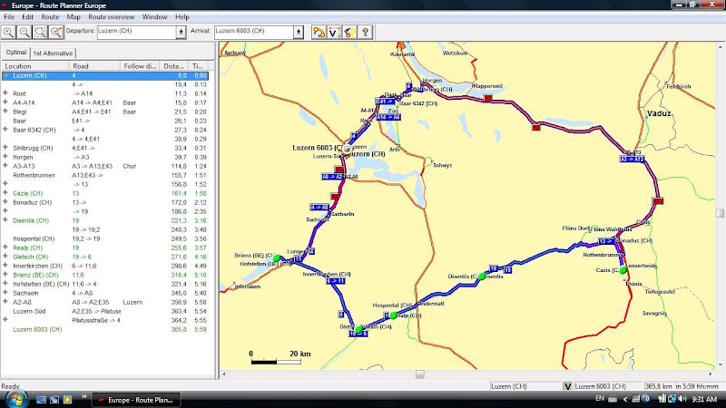Select the Optimal route tab

16,53
